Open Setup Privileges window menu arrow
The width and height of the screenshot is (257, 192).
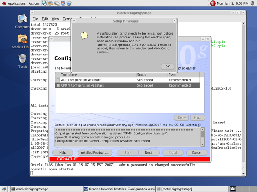point(74,21)
